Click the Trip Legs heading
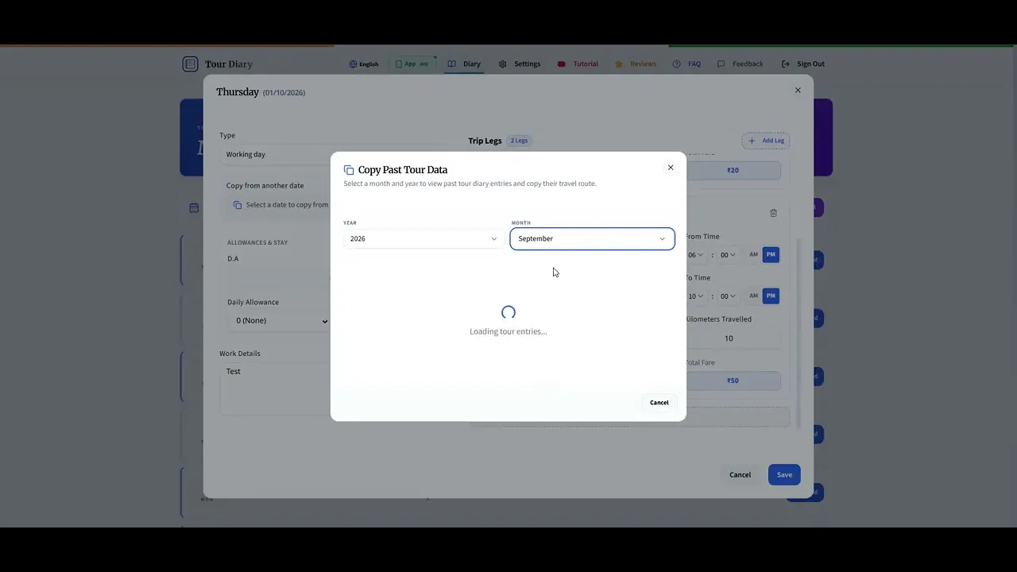1017x572 pixels. 485,141
